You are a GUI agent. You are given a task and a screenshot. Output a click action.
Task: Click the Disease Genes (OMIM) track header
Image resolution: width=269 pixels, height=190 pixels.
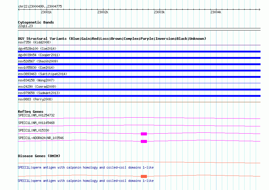pyautogui.click(x=39, y=156)
